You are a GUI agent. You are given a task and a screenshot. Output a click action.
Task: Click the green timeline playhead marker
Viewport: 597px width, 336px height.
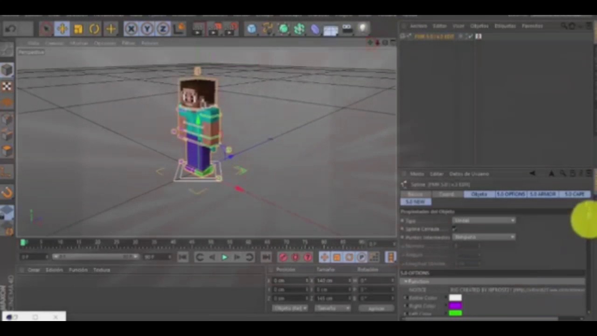click(x=23, y=242)
